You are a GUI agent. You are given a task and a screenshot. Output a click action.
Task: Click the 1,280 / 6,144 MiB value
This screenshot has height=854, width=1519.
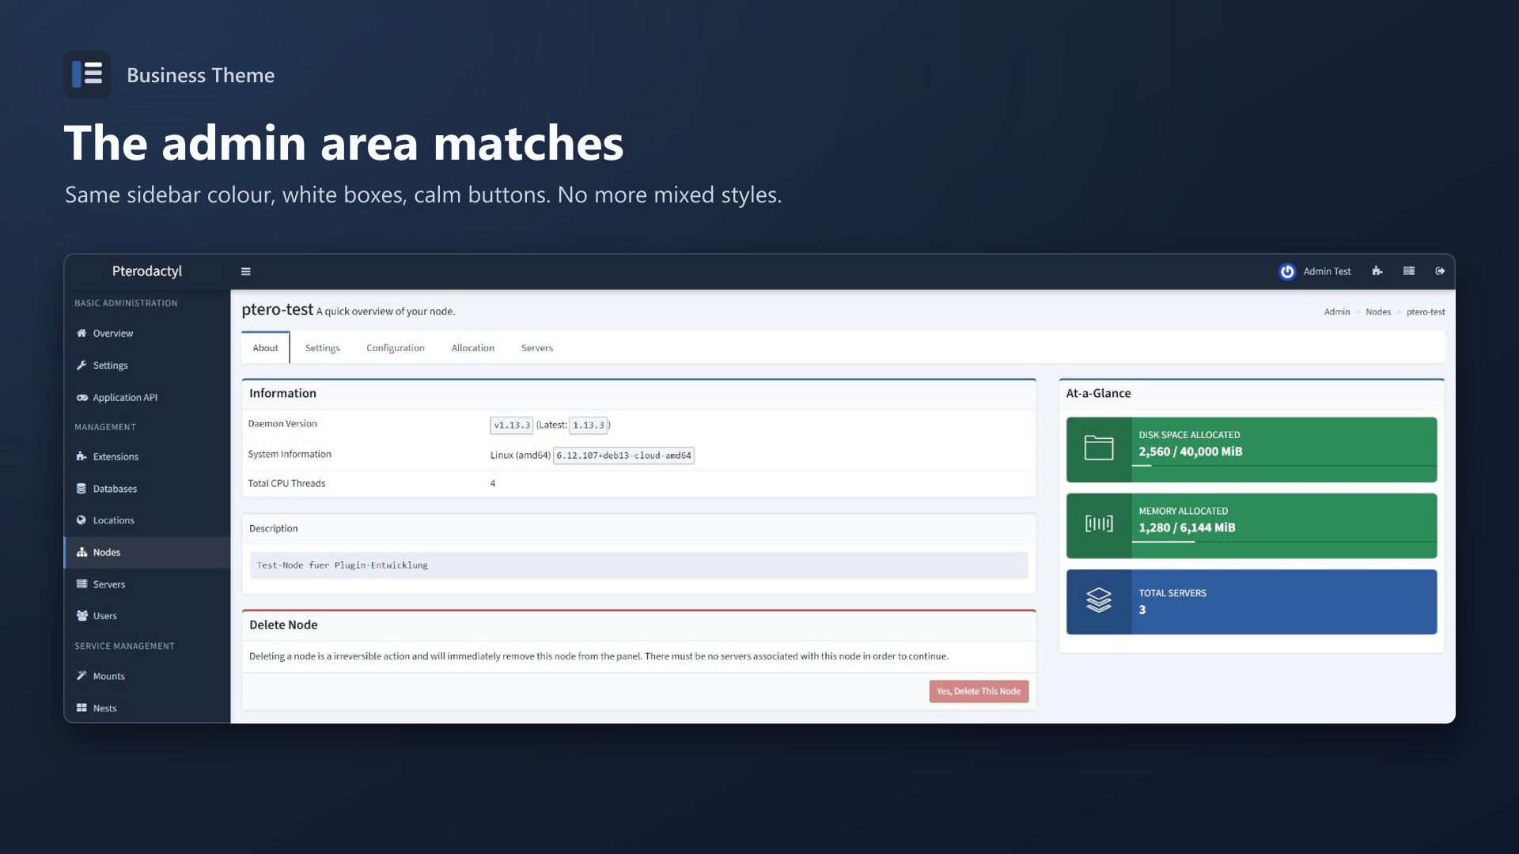coord(1187,527)
